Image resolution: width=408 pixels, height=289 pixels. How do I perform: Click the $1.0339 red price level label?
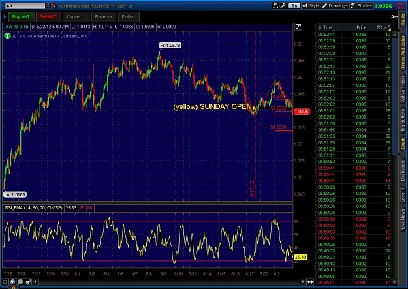[x=278, y=127]
